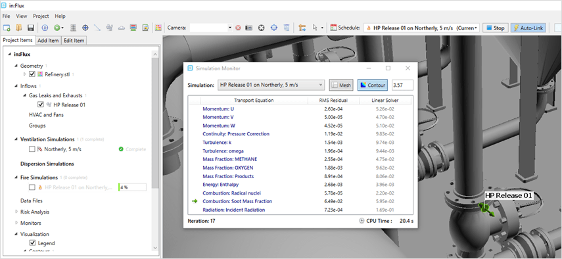
Task: Open the add item dropdown arrow
Action: pyautogui.click(x=62, y=28)
